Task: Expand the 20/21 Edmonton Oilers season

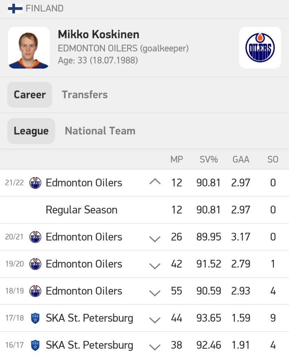Action: pyautogui.click(x=155, y=239)
